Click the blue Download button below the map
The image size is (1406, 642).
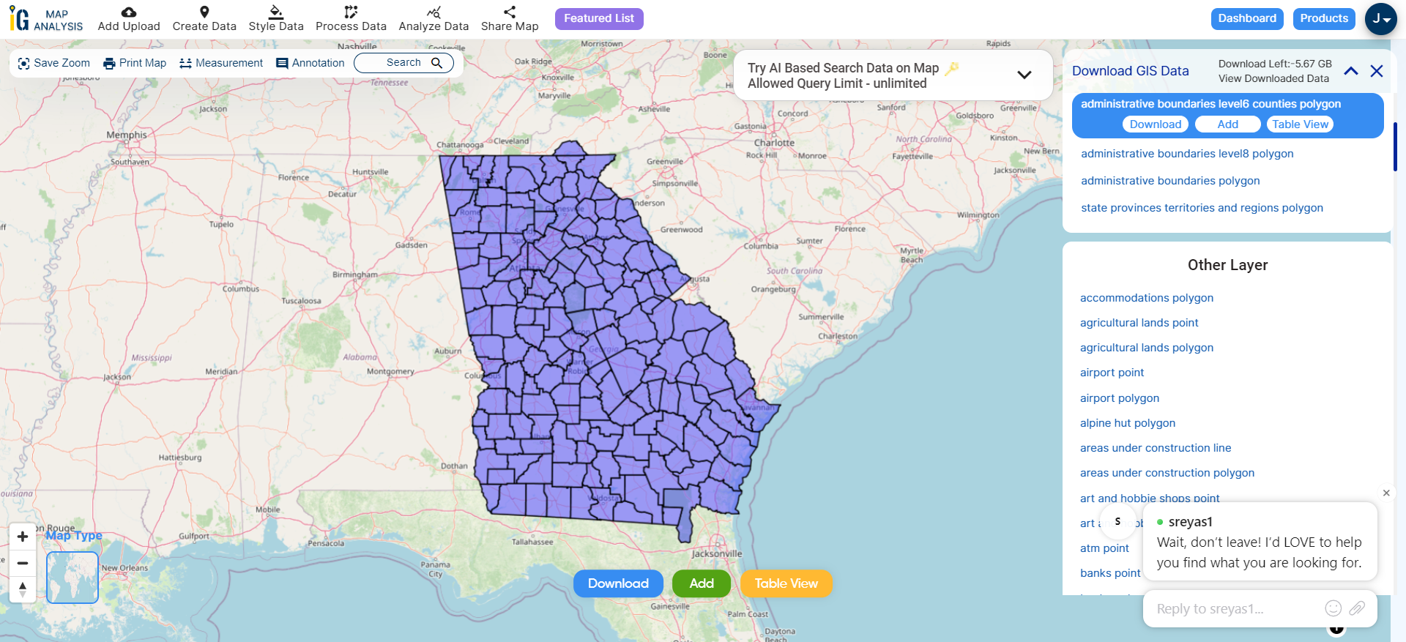618,583
